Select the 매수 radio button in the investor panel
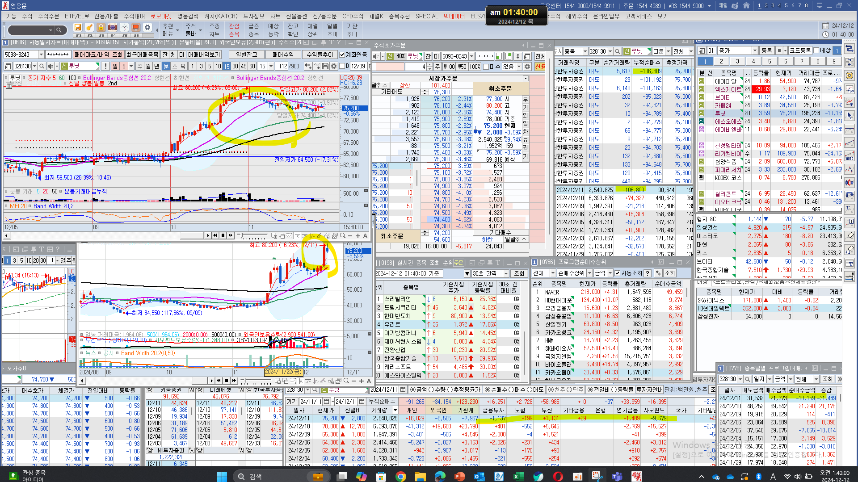This screenshot has width=858, height=482. (511, 390)
